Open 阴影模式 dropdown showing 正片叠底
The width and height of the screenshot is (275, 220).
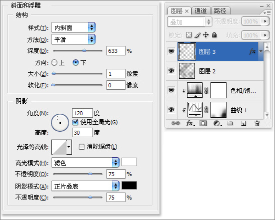pos(85,186)
